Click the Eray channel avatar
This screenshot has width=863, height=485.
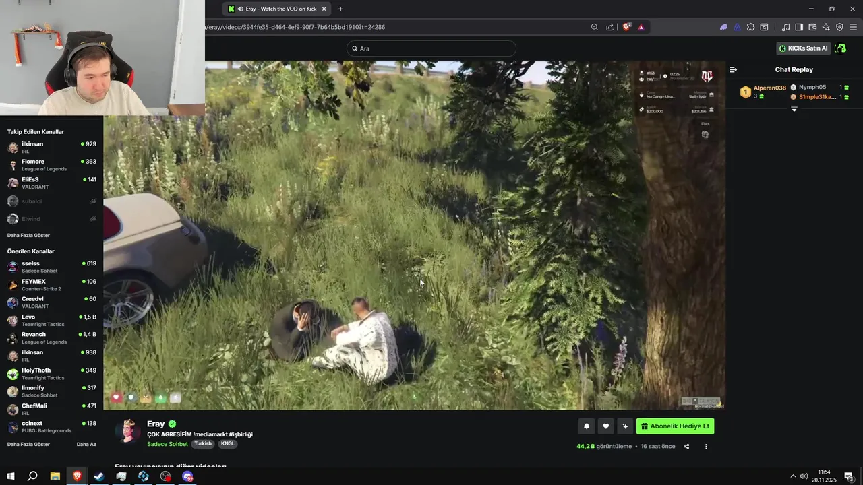pyautogui.click(x=128, y=431)
